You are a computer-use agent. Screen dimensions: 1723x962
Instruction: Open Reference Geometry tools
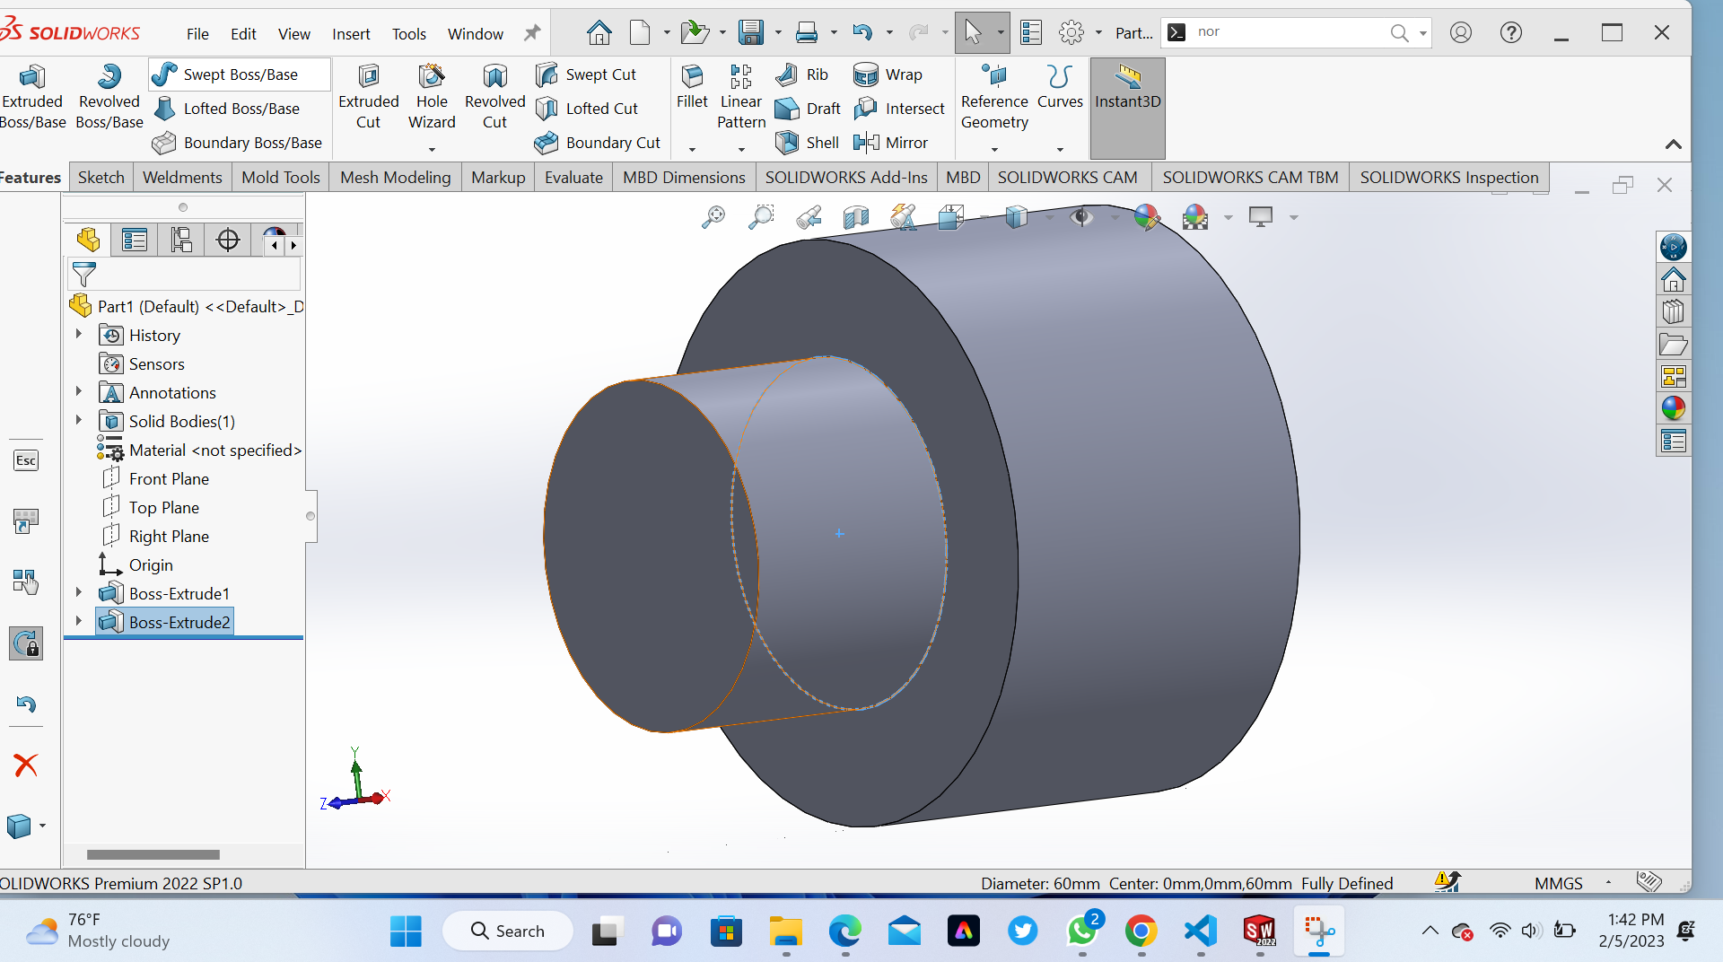point(994,97)
